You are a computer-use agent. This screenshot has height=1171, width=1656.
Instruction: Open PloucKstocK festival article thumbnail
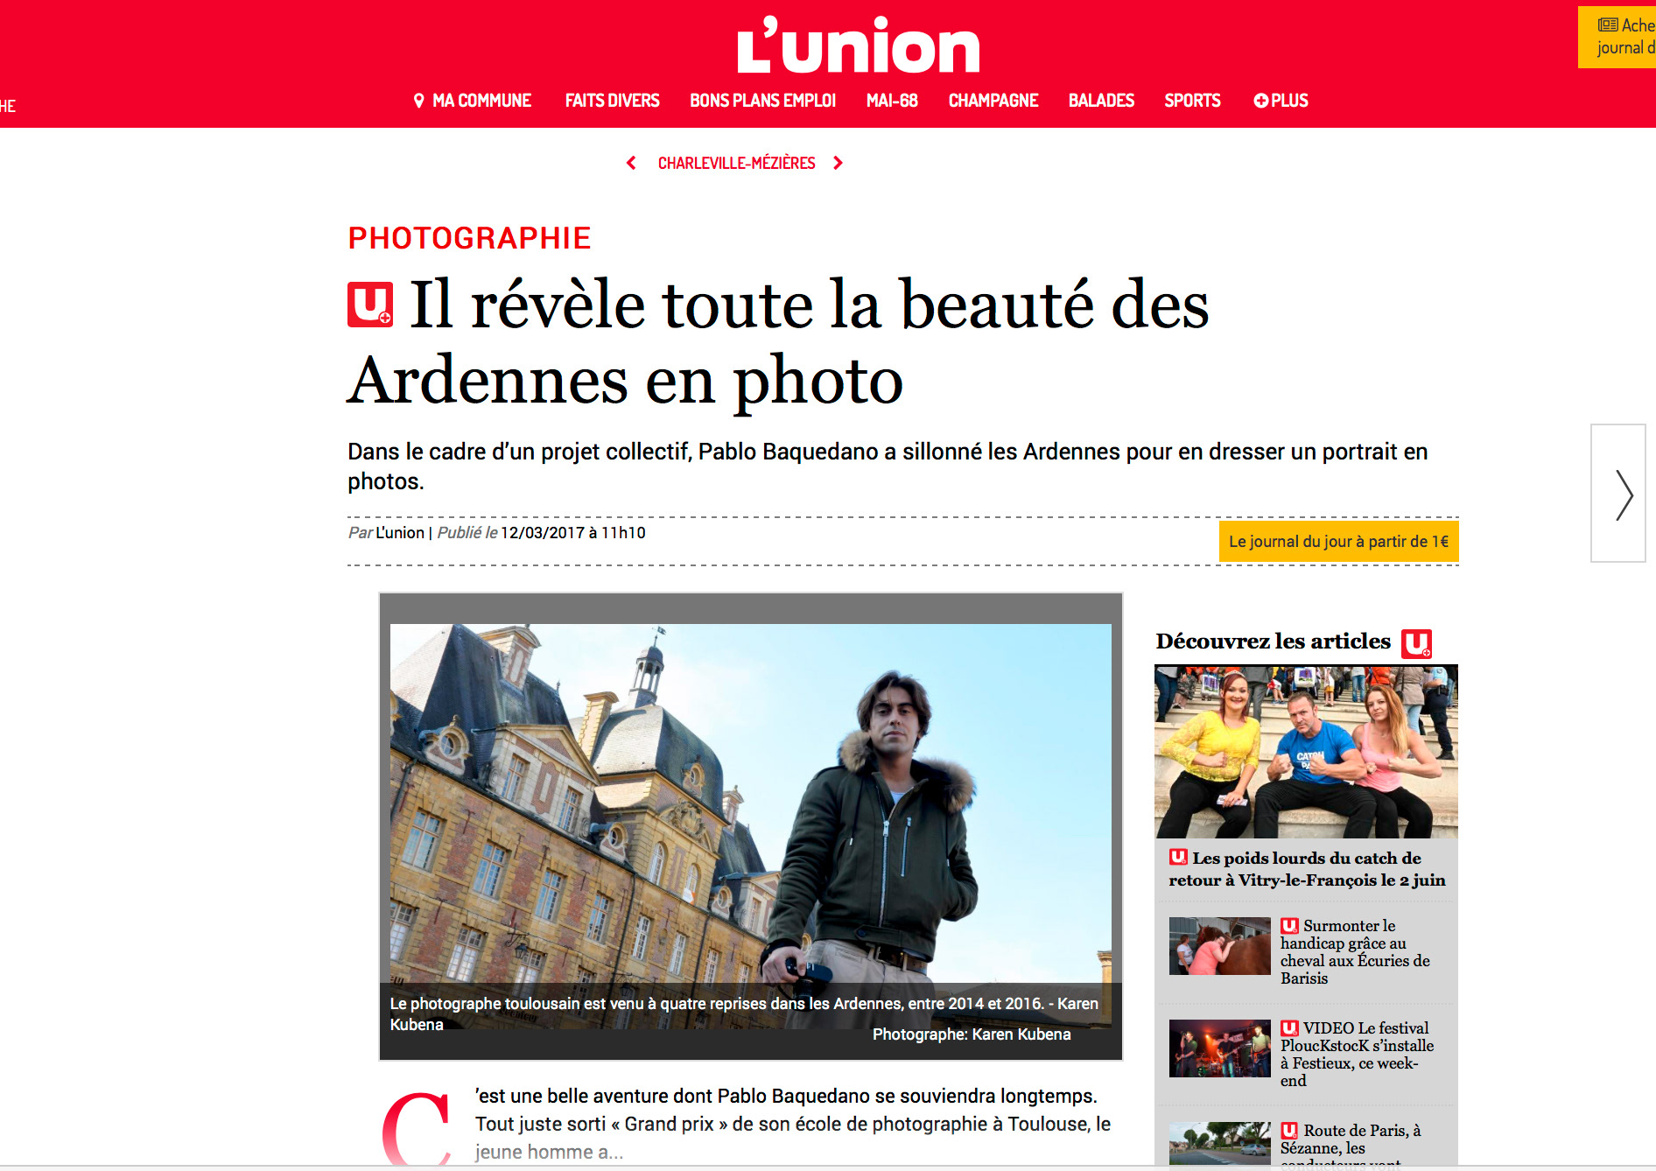(1219, 1048)
